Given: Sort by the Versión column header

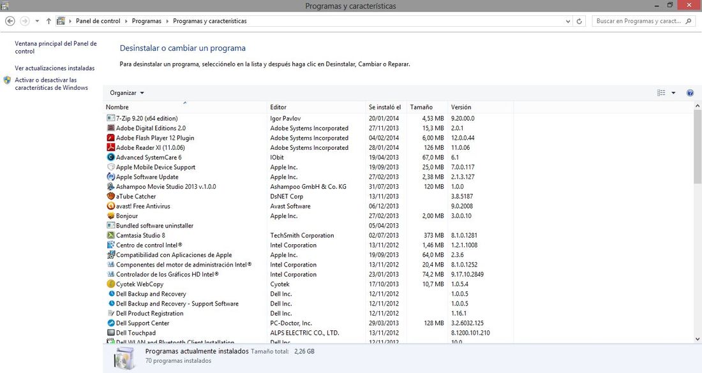Looking at the screenshot, I should click(x=481, y=107).
